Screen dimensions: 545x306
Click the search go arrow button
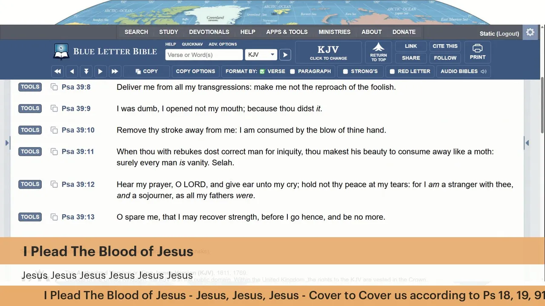point(285,55)
